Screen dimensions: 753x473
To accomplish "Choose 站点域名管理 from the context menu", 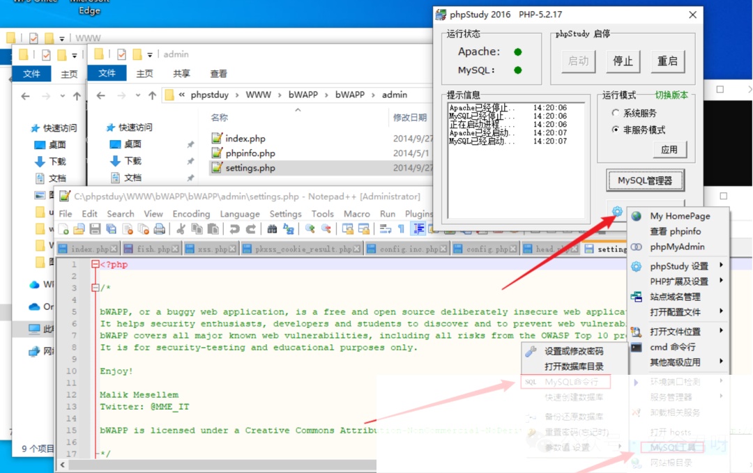I will (675, 297).
